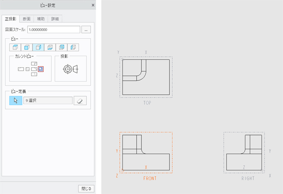
Task: Select the sixth cube icon in ビュー row
Action: coord(73,47)
